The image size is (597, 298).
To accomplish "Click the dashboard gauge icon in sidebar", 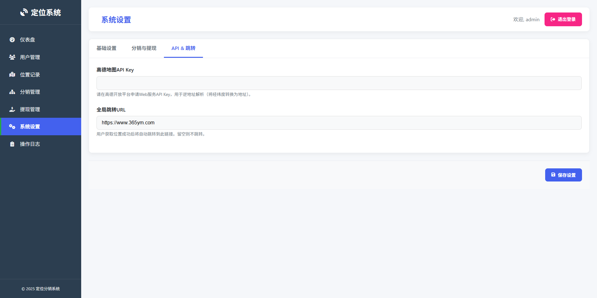I will pyautogui.click(x=12, y=40).
